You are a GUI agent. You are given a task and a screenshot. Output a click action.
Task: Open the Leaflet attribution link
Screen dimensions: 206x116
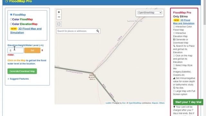108,103
